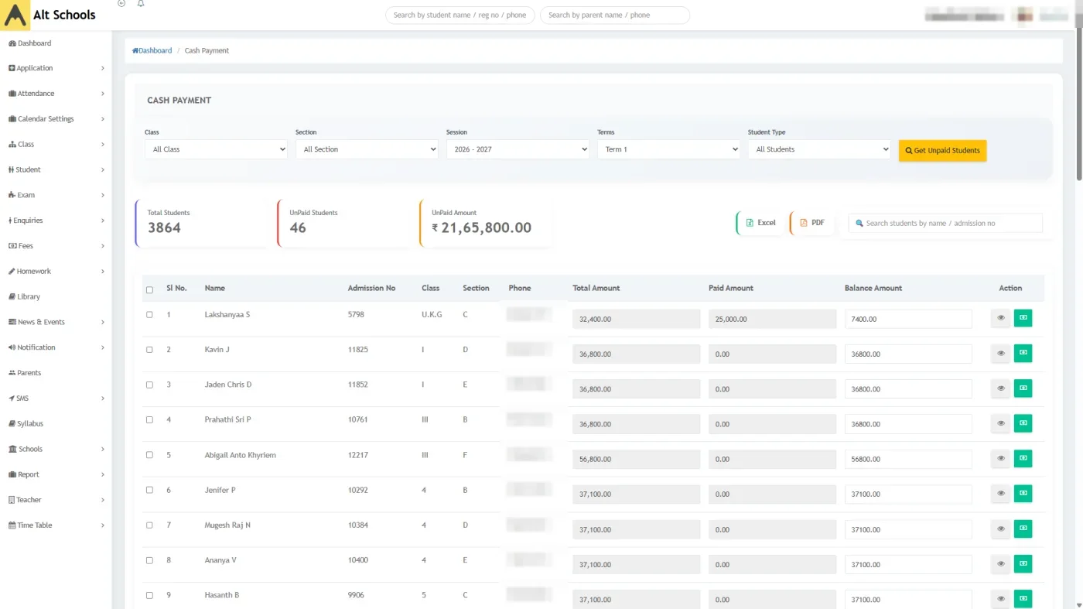Image resolution: width=1083 pixels, height=609 pixels.
Task: Tick the select-all checkbox in table header
Action: pos(149,290)
